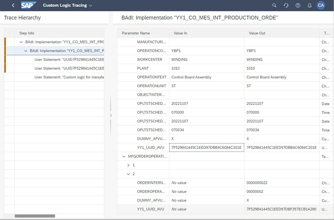Open the notifications bell

pos(310,5)
